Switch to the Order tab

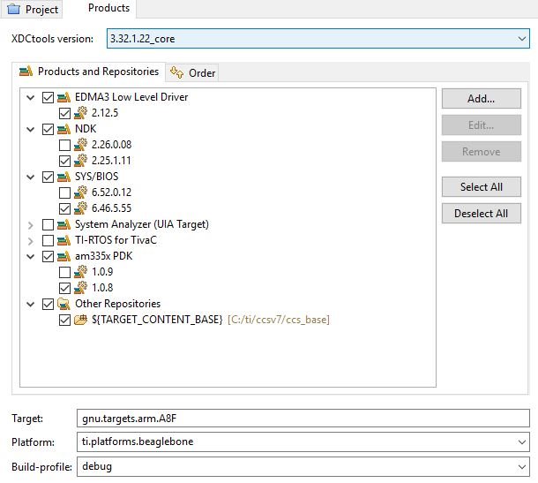coord(192,72)
